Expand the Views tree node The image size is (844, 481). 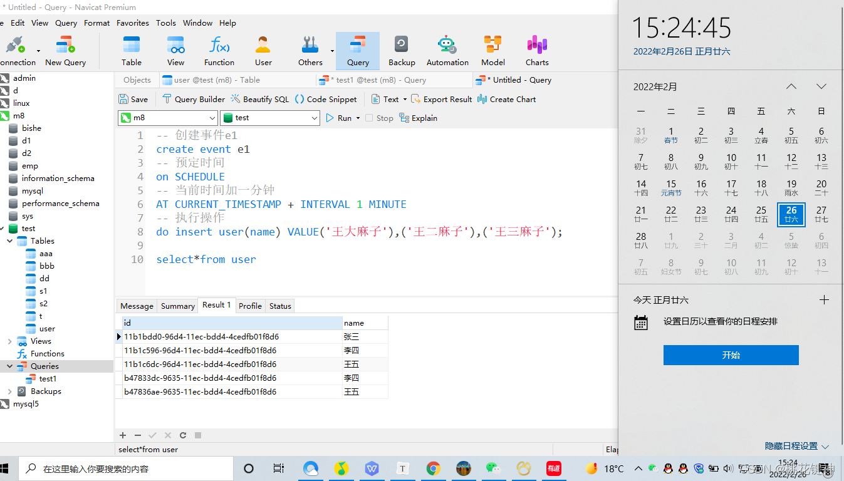click(10, 341)
